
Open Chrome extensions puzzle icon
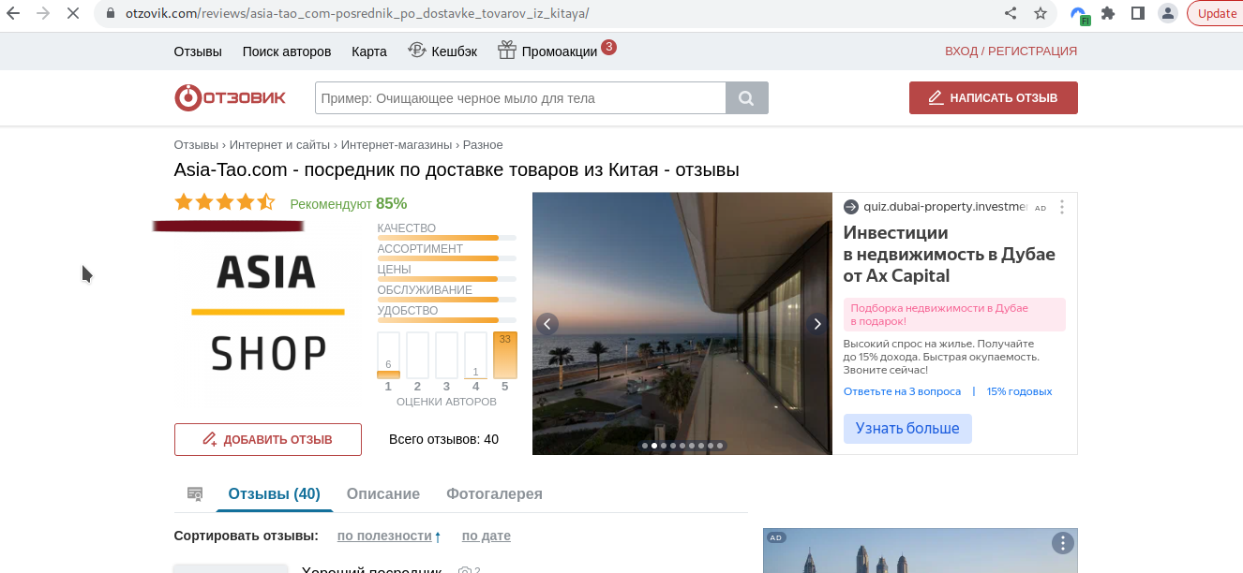(1108, 14)
